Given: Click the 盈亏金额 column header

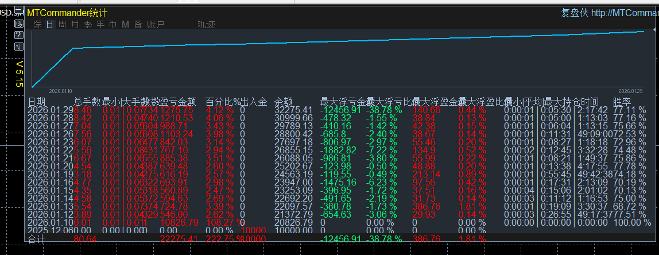Looking at the screenshot, I should (178, 102).
